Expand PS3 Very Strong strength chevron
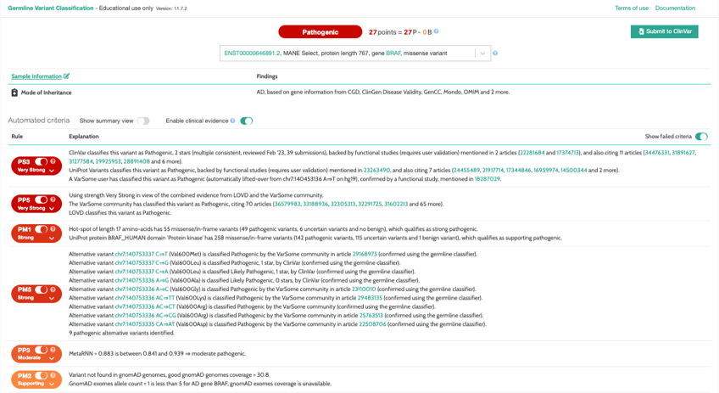The image size is (719, 393). point(52,171)
